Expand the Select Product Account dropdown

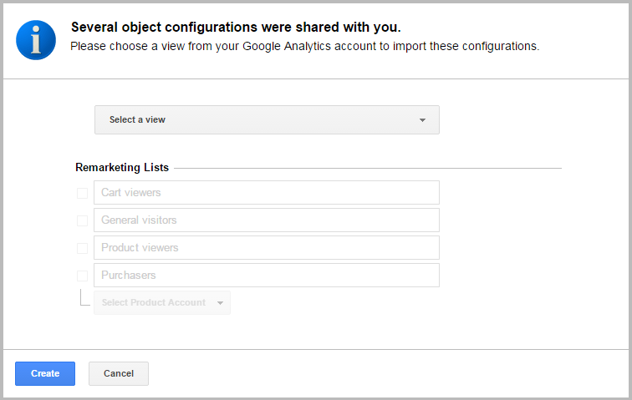pos(161,302)
